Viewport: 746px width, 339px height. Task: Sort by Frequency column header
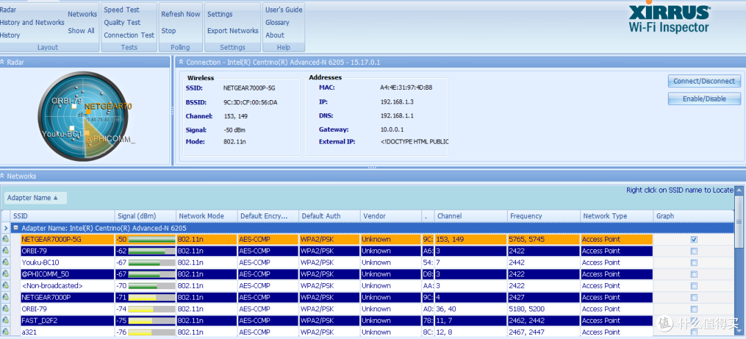[x=544, y=216]
